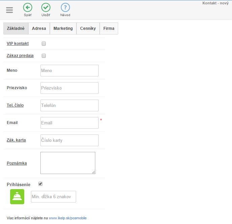Click the green service bell icon
The height and width of the screenshot is (224, 232).
[x=17, y=197]
